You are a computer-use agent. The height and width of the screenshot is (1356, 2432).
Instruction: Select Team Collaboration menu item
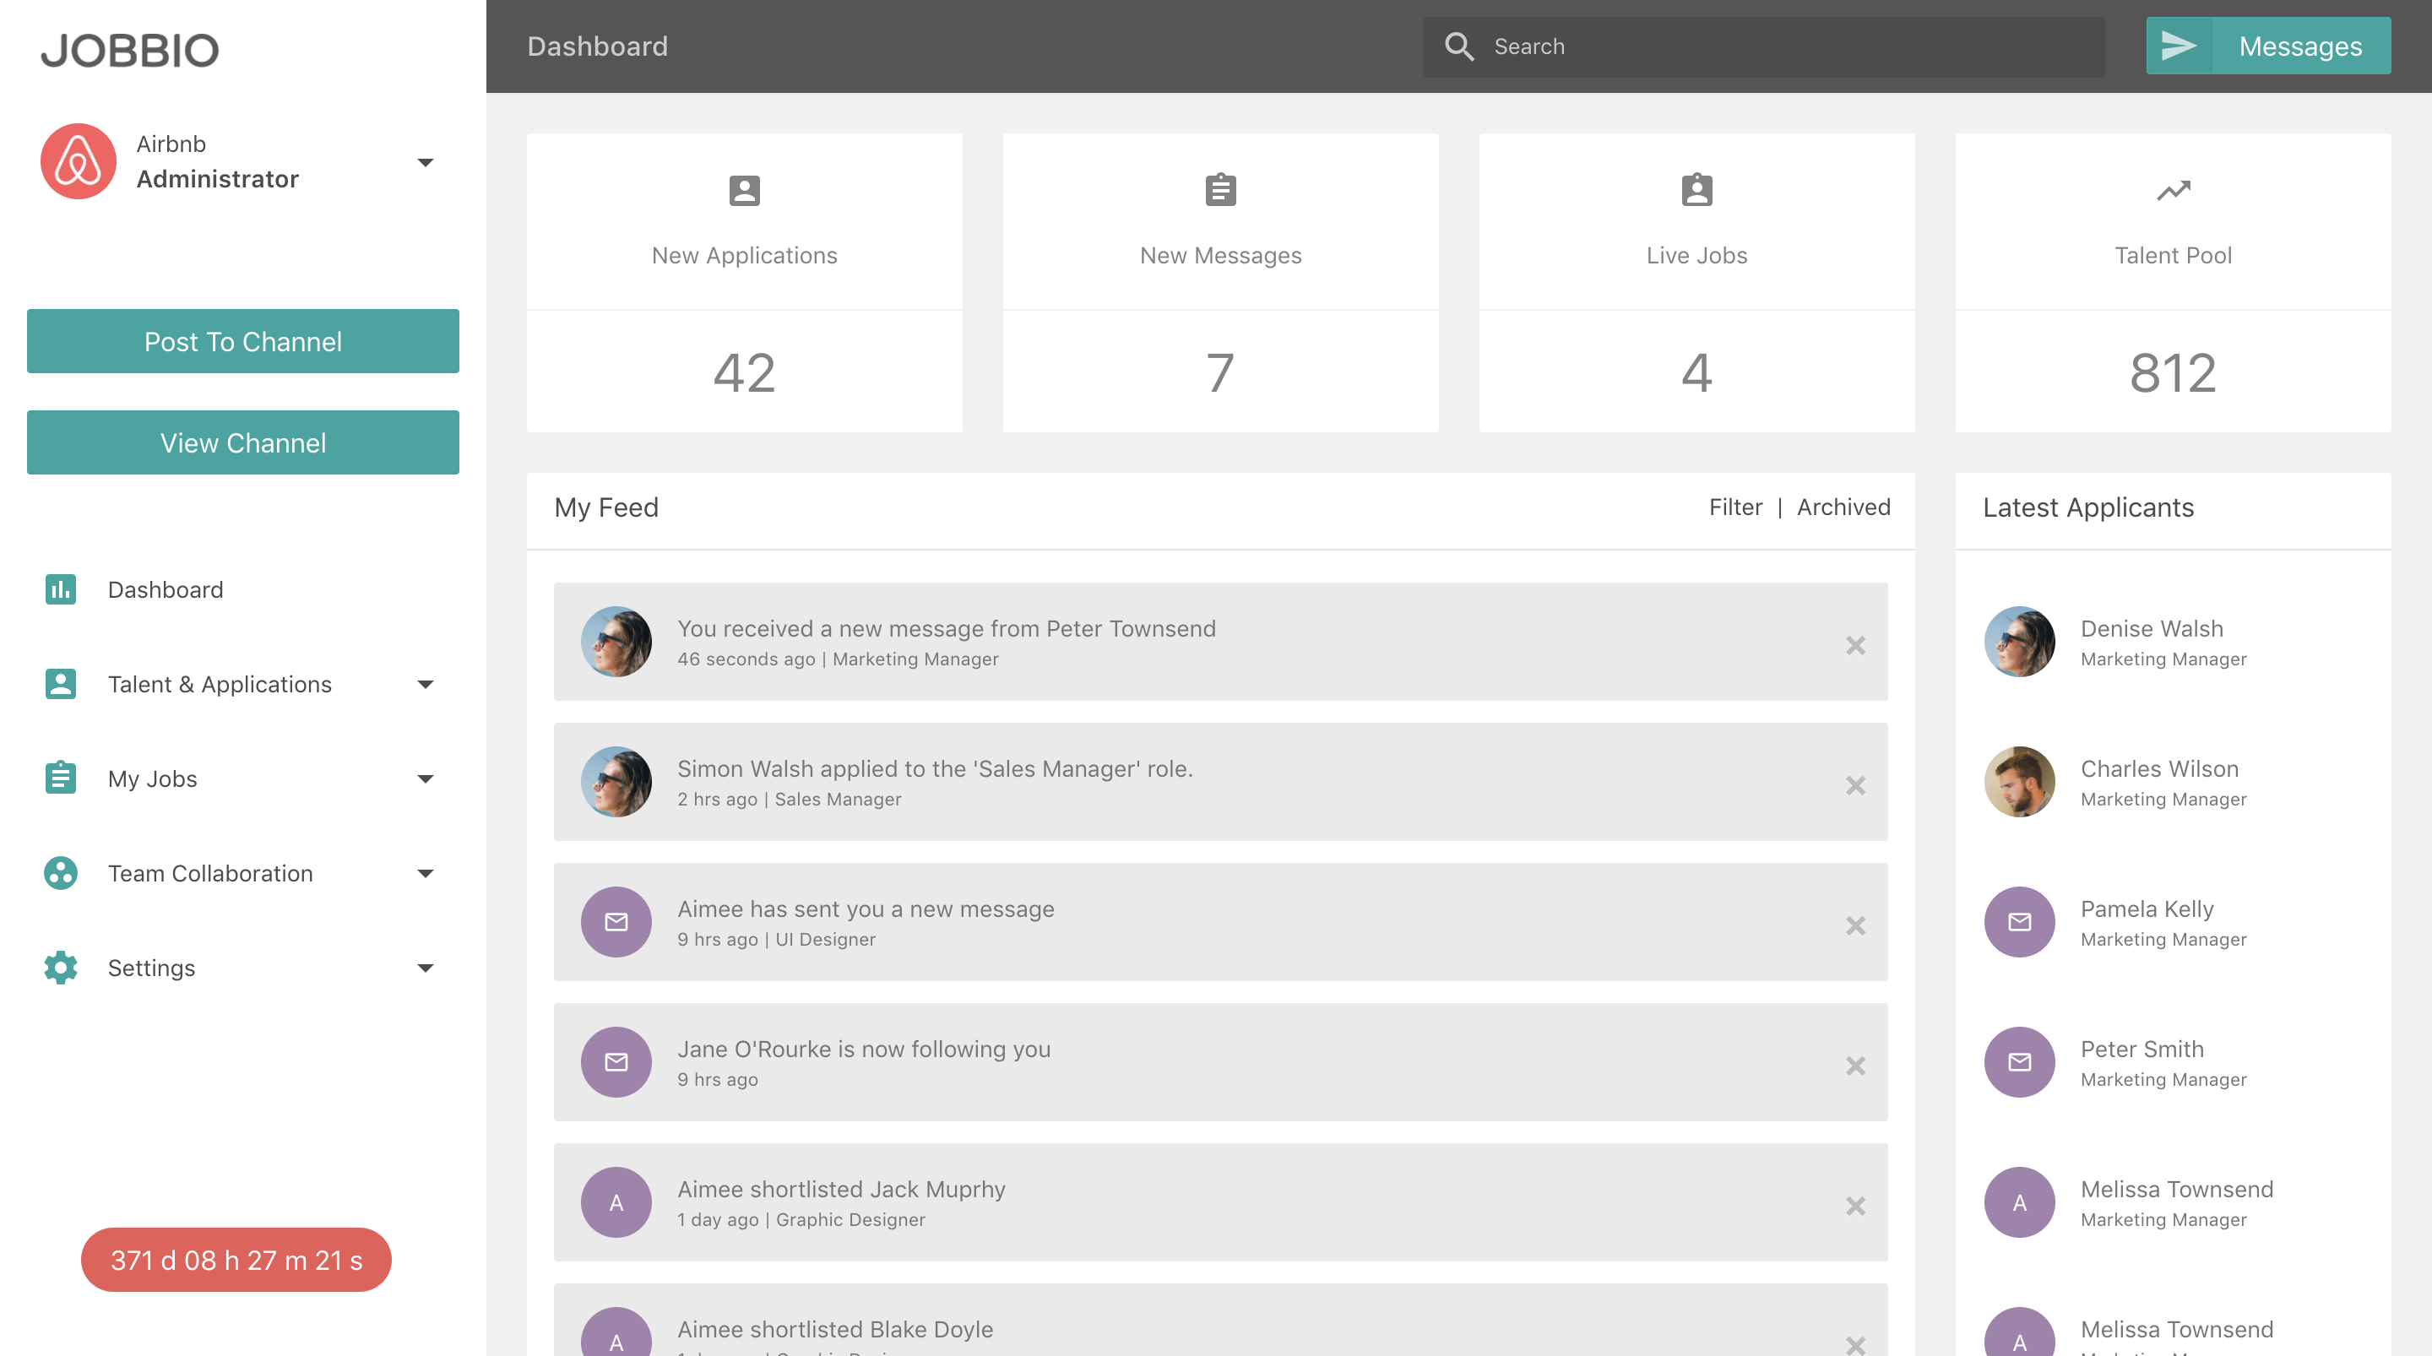(209, 872)
